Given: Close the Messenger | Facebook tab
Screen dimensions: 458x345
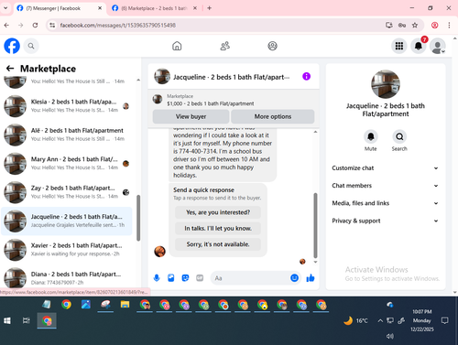Looking at the screenshot, I should point(100,8).
